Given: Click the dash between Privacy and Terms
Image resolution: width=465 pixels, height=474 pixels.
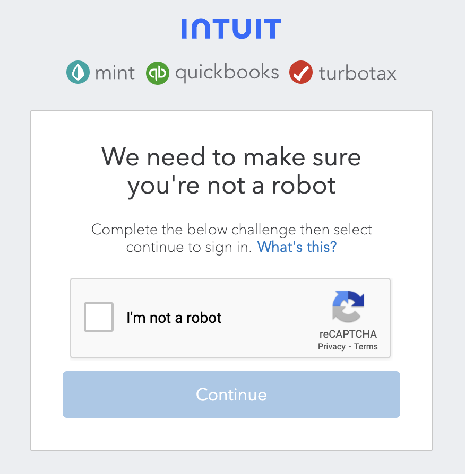Looking at the screenshot, I should (350, 347).
